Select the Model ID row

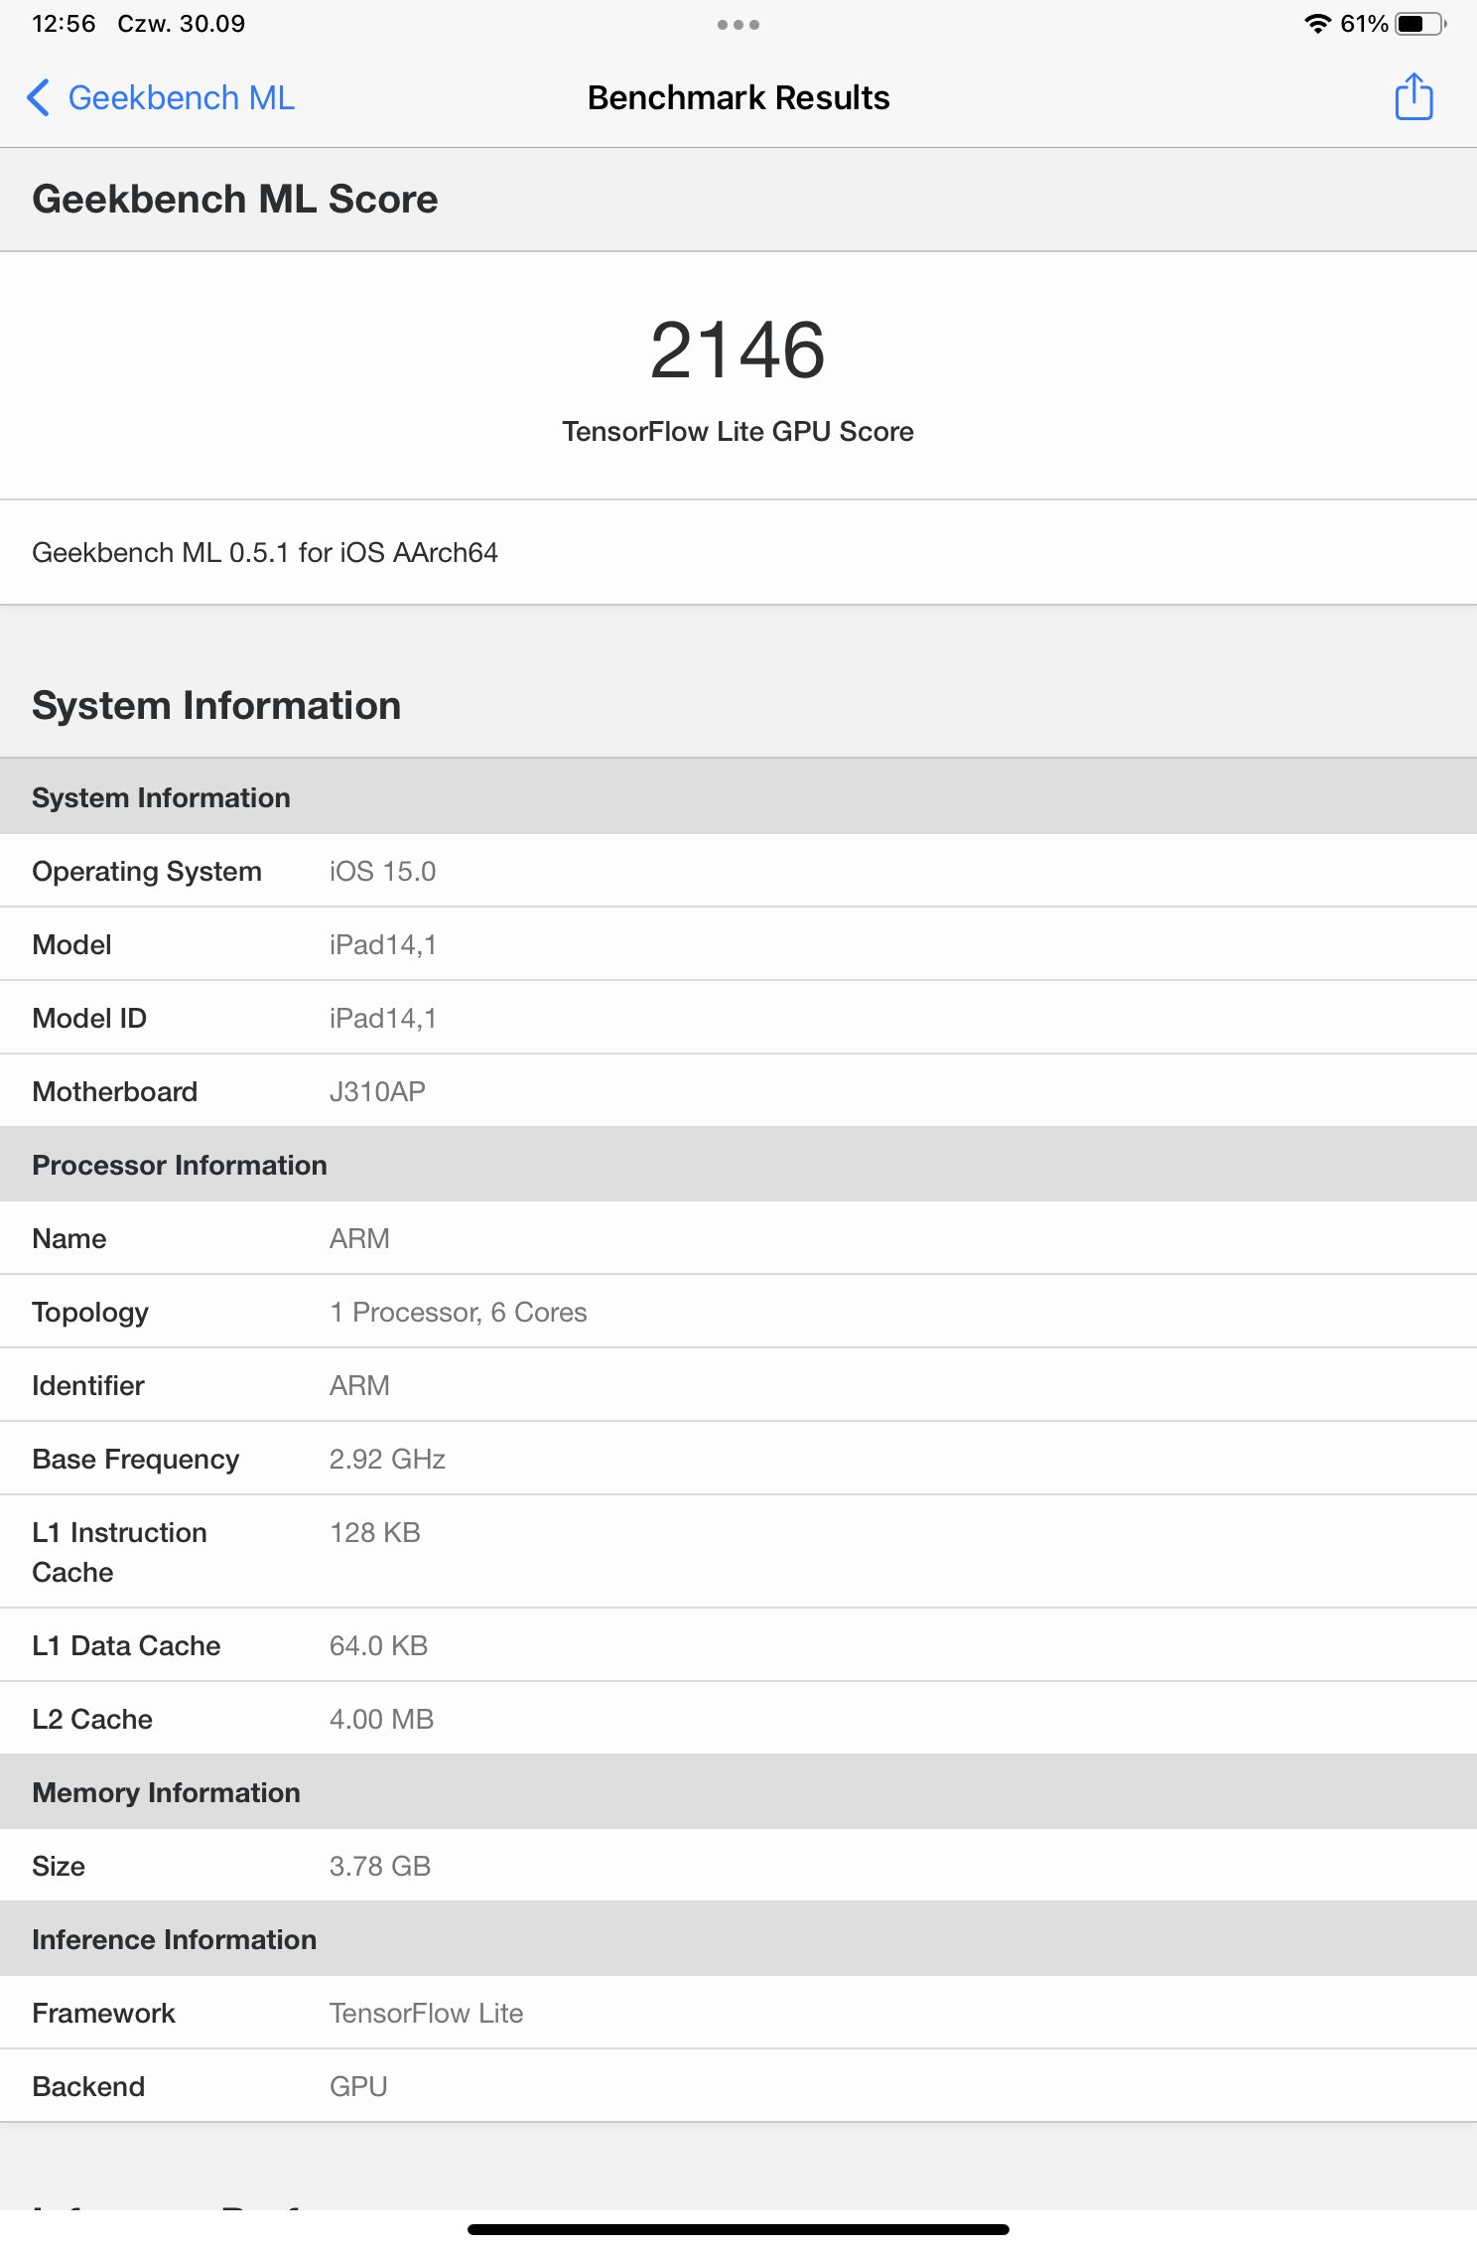738,1018
